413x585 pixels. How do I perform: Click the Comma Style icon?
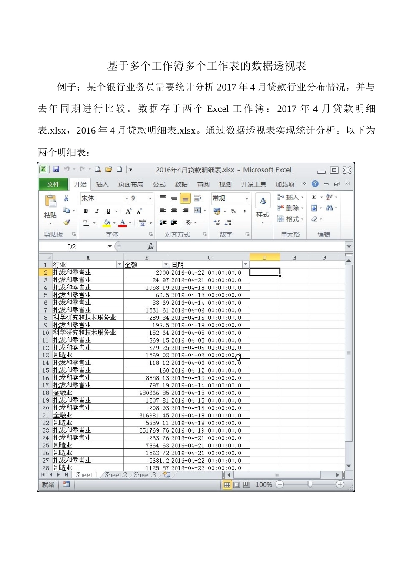[x=245, y=211]
